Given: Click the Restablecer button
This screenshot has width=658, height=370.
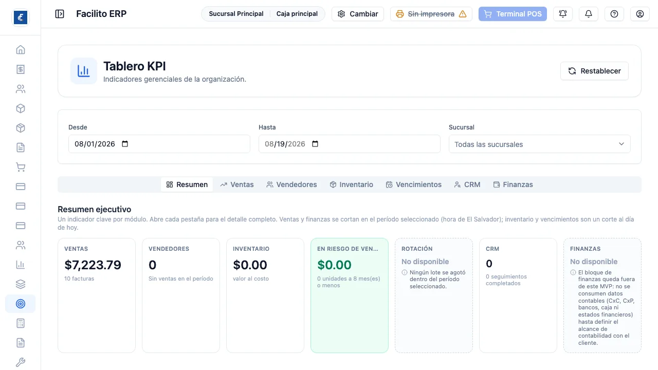Looking at the screenshot, I should (x=594, y=71).
